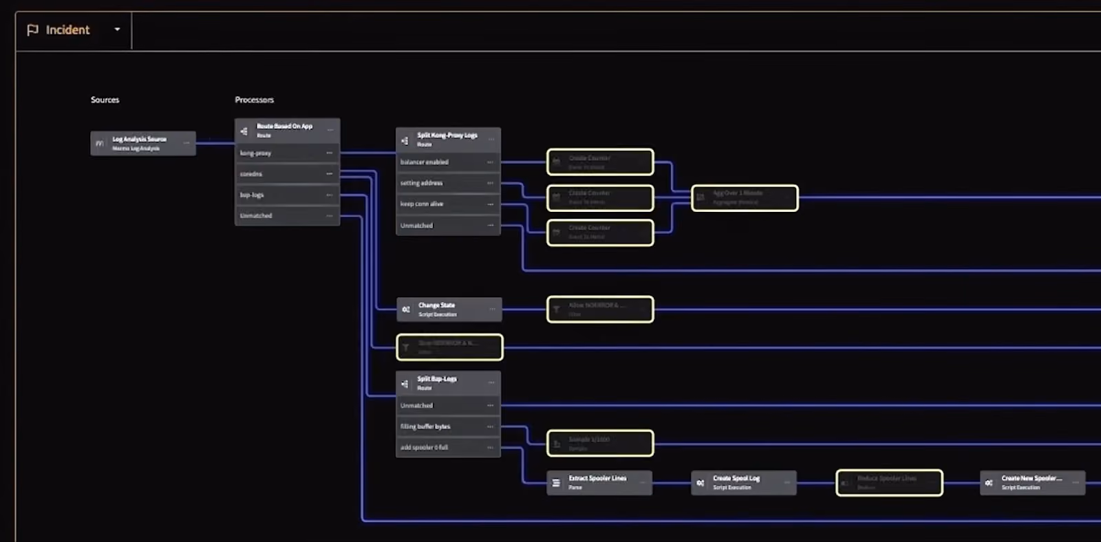Image resolution: width=1101 pixels, height=542 pixels.
Task: Select Unmatched row in Split Bsp-Logs
Action: 448,406
